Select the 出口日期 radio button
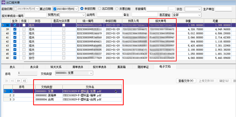This screenshot has width=236, height=117. point(99,9)
